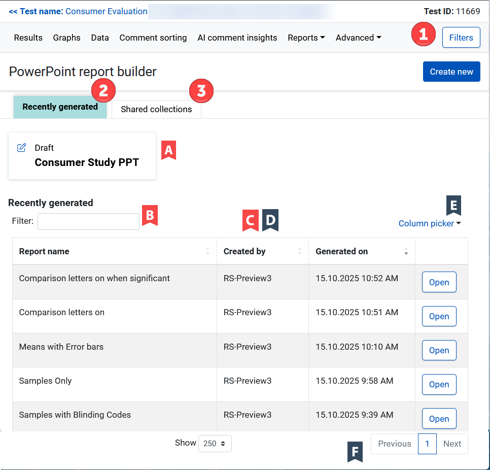Open the Samples Only report
490x470 pixels.
pyautogui.click(x=439, y=384)
